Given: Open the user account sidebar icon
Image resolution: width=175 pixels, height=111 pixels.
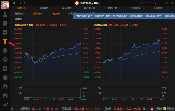Looking at the screenshot, I should point(5,14).
